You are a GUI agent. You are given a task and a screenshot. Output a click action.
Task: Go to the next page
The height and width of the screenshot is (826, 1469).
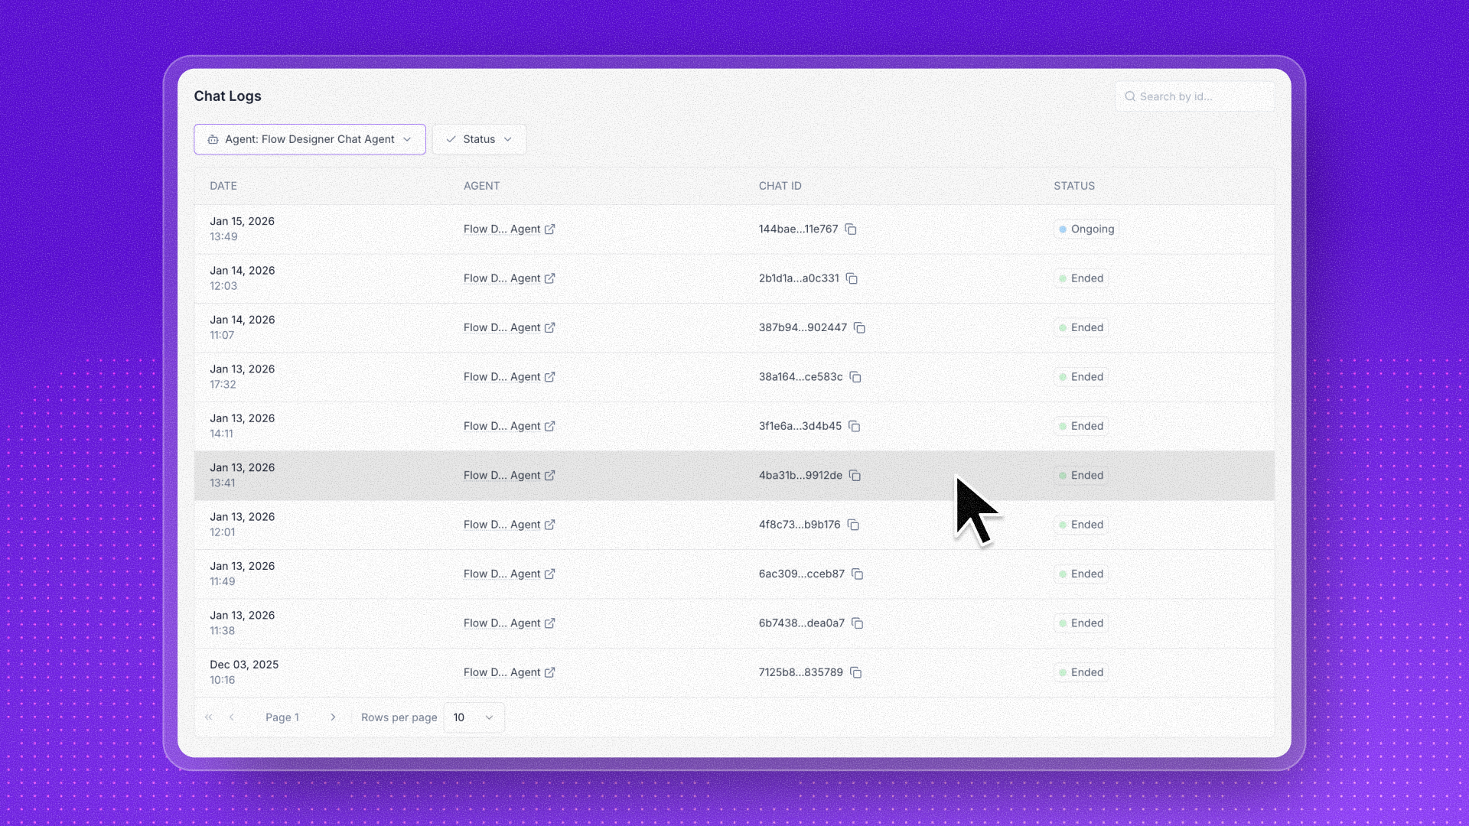coord(333,717)
